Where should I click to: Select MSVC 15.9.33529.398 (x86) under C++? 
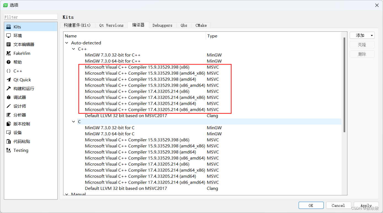click(x=137, y=67)
